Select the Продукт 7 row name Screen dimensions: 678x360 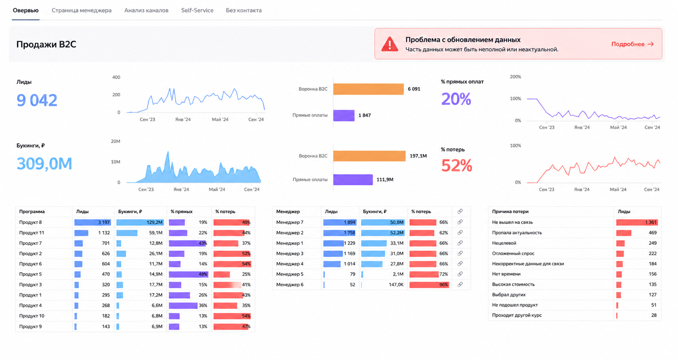(30, 243)
